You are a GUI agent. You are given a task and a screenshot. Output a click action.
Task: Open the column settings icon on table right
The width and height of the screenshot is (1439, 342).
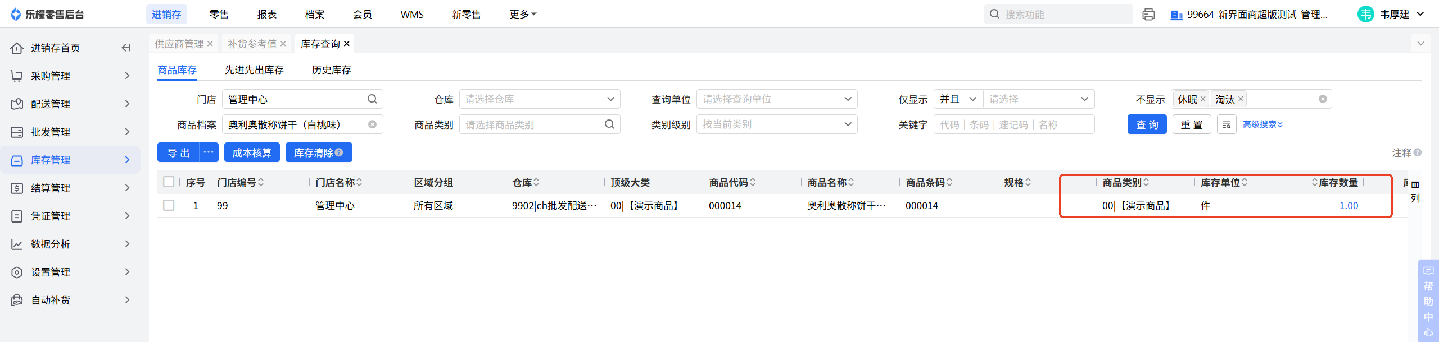[x=1415, y=184]
